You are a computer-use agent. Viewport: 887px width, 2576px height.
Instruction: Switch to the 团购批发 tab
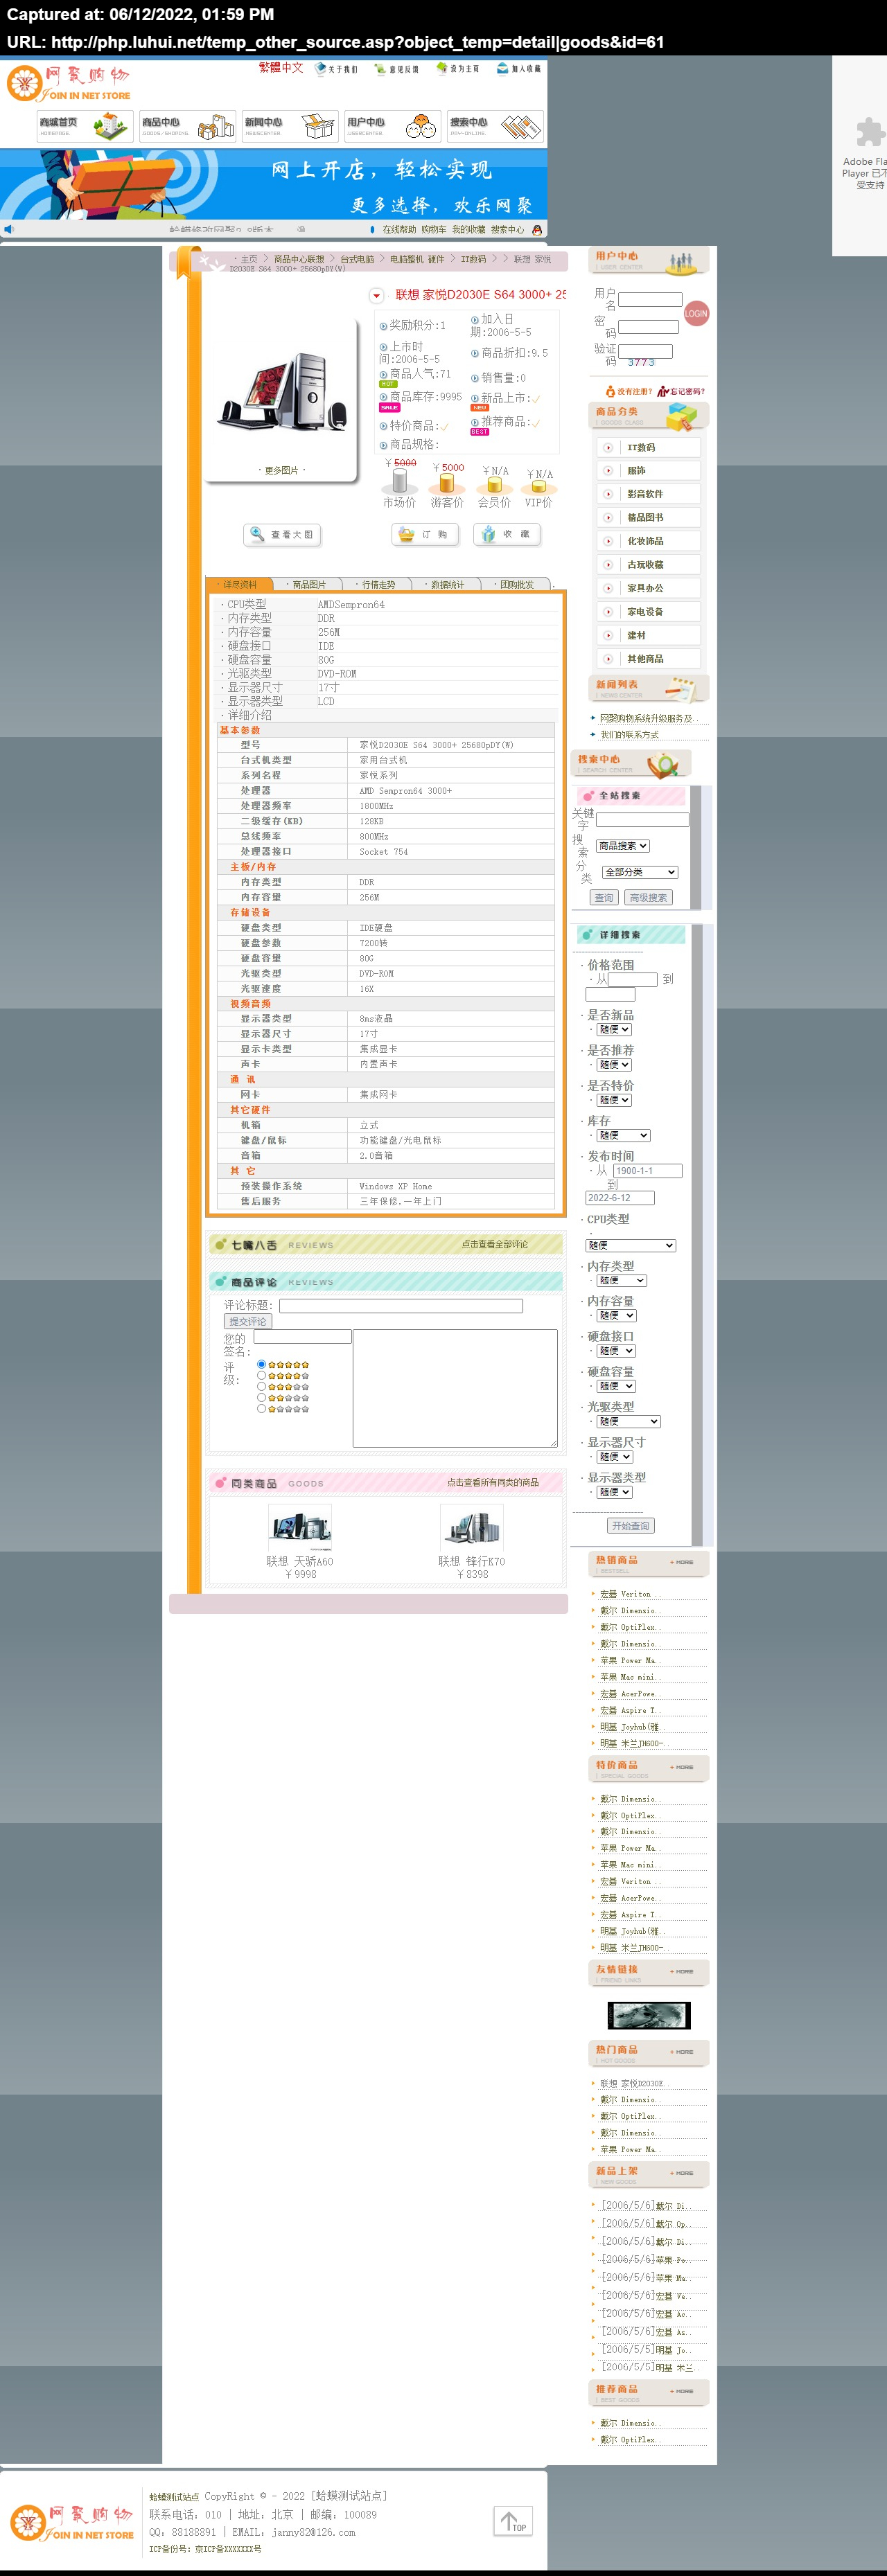[516, 584]
